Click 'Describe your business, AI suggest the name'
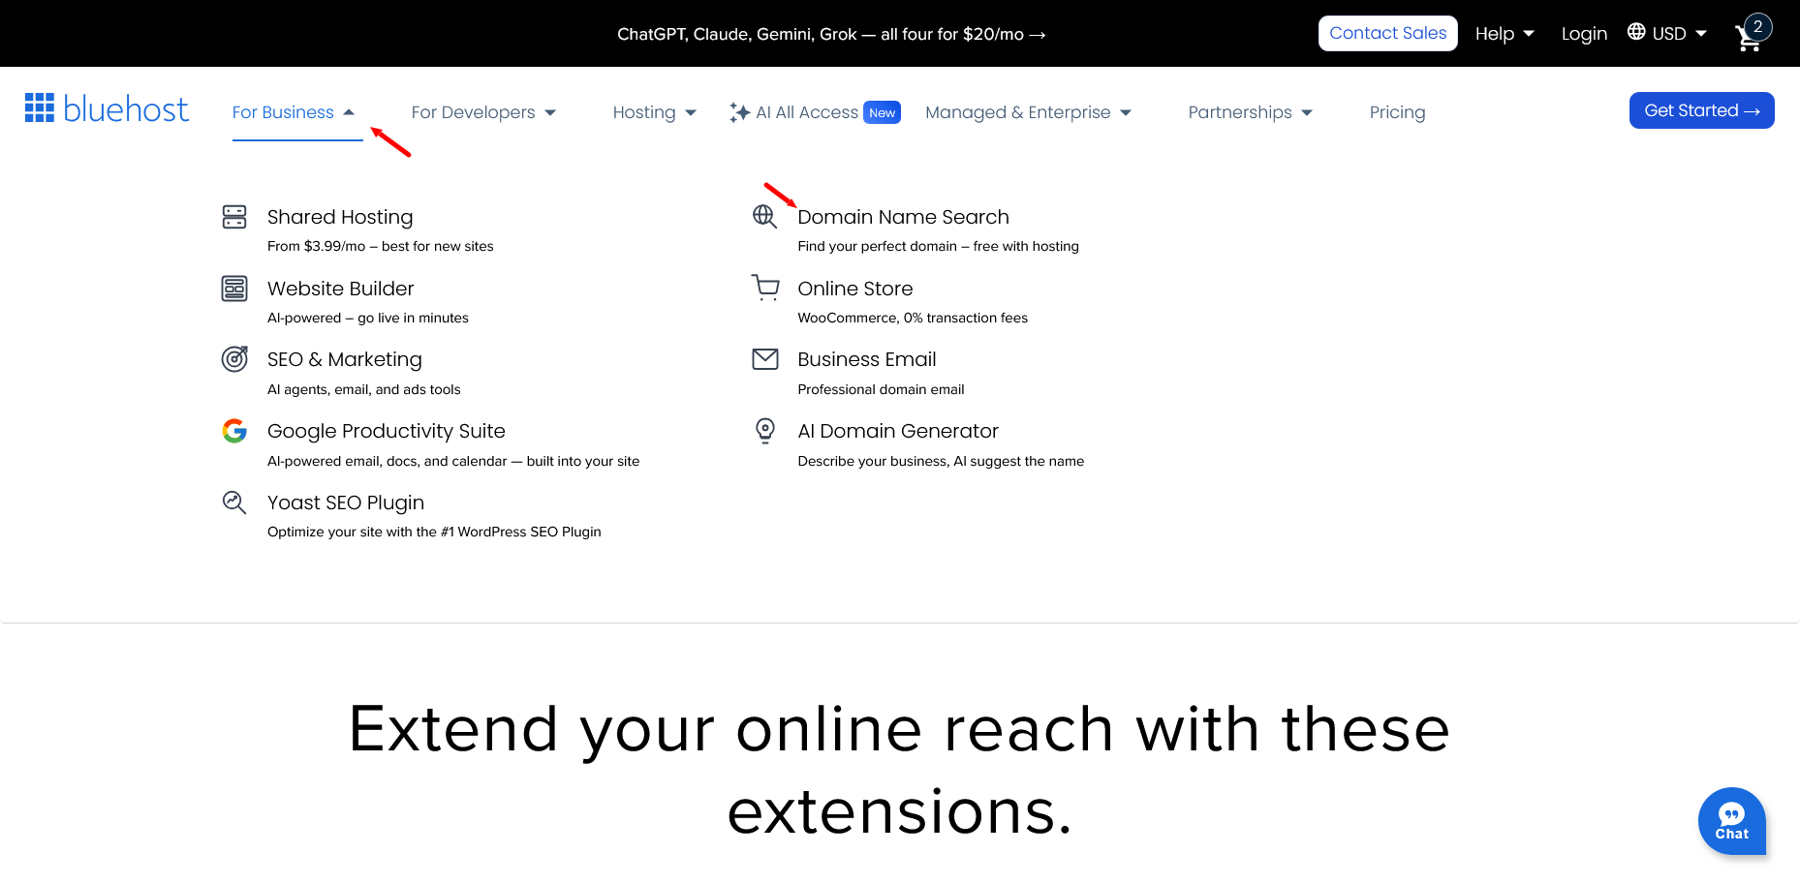This screenshot has width=1800, height=884. (x=941, y=461)
